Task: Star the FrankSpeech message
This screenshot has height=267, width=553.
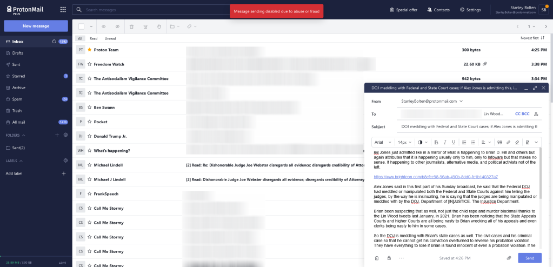Action: 90,193
